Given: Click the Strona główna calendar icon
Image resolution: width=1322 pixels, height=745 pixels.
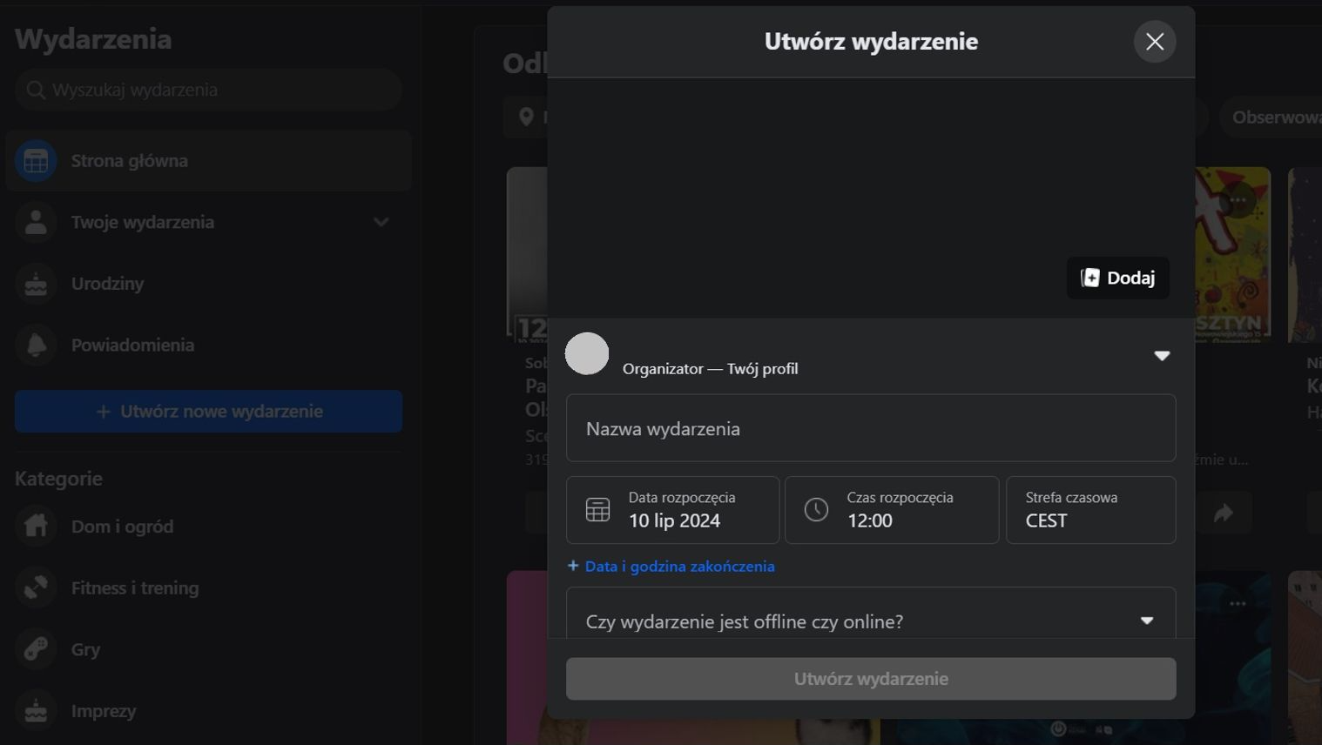Looking at the screenshot, I should coord(36,161).
